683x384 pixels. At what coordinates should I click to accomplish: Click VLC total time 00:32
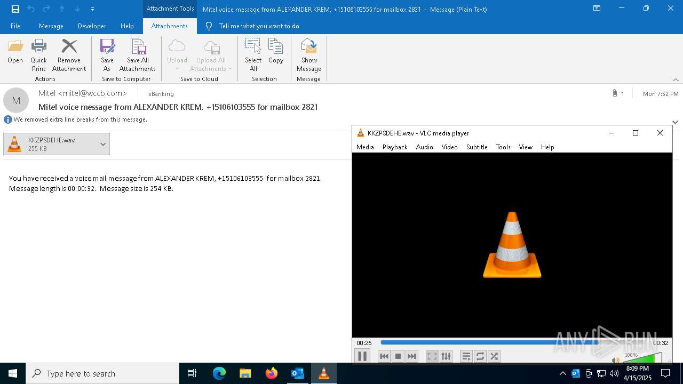coord(661,343)
